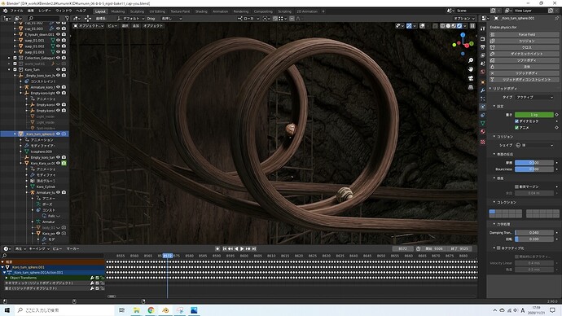The image size is (562, 316).
Task: Click the pan hand icon in viewport
Action: point(471,69)
